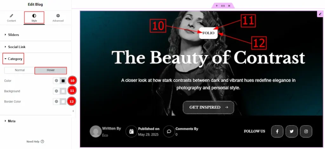This screenshot has width=325, height=149.
Task: Switch Category state to Normal
Action: pos(20,70)
